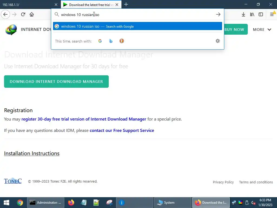Click the muted volume tray icon
Screen dimensions: 277x208
[x=253, y=203]
